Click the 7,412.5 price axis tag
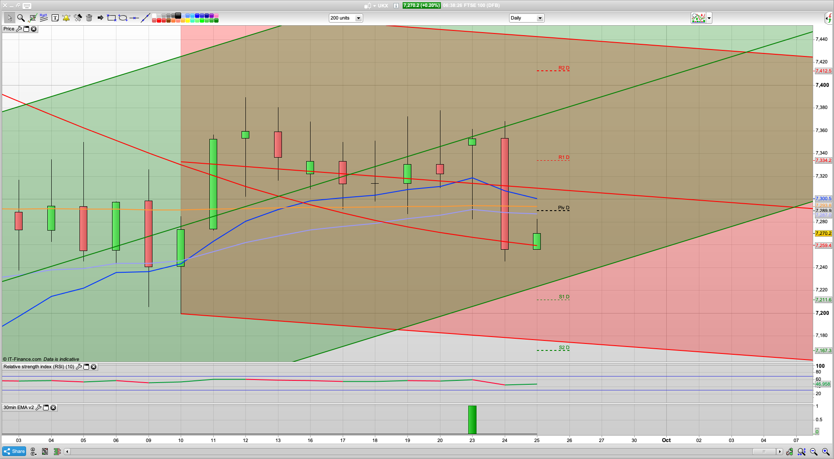Image resolution: width=834 pixels, height=459 pixels. 823,71
